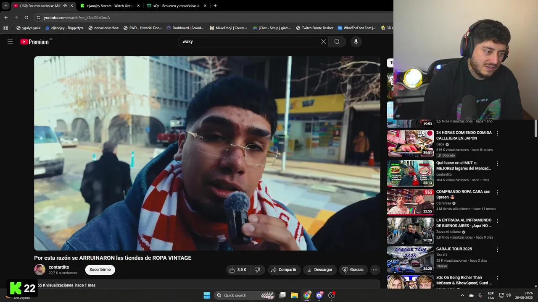Mute the YouTube tab speaker icon
This screenshot has height=302, width=538.
click(65, 6)
